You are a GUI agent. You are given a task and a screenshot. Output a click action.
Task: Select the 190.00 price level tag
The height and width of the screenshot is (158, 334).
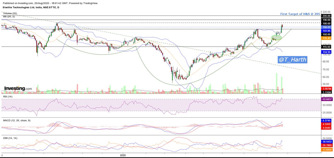point(326,20)
